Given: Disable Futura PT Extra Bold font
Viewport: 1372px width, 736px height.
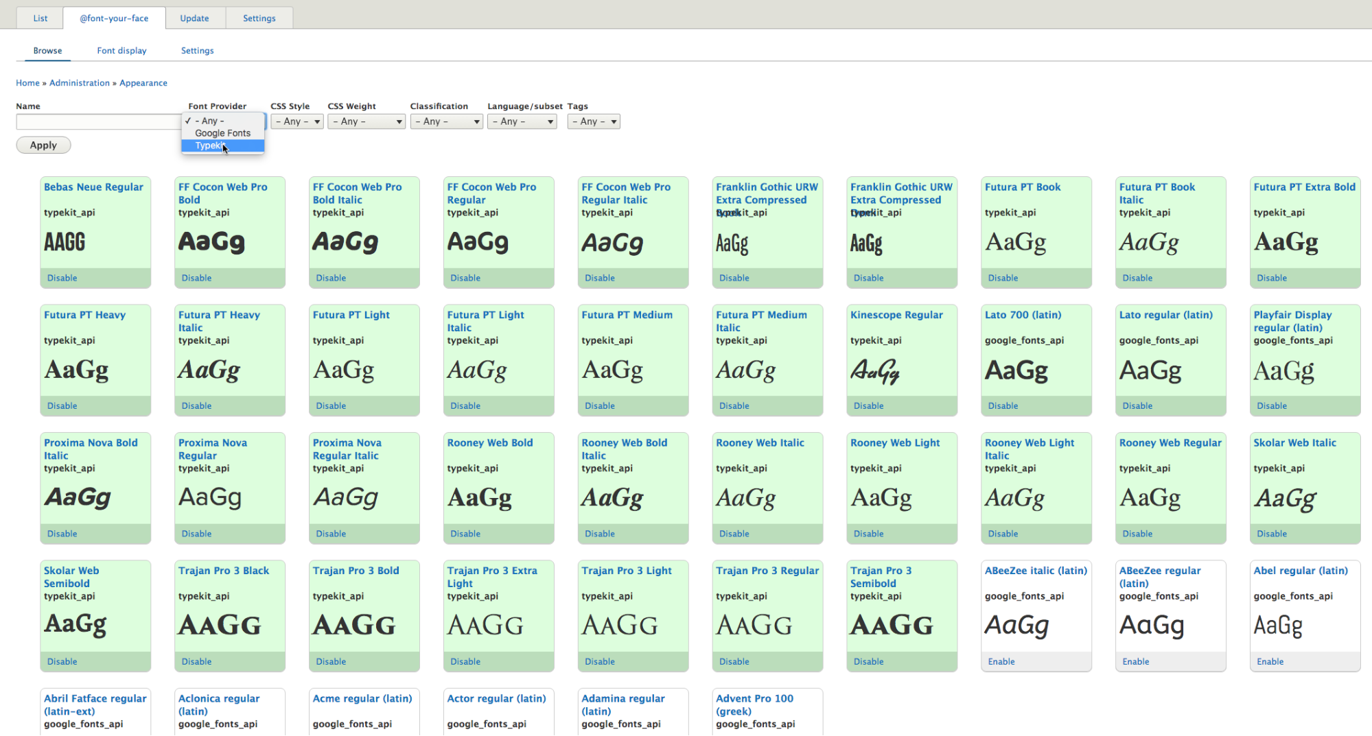Looking at the screenshot, I should 1272,278.
